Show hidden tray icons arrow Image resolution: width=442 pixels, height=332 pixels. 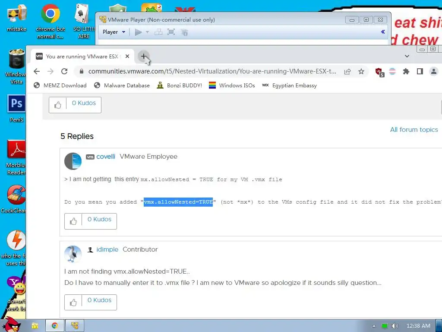pyautogui.click(x=374, y=326)
